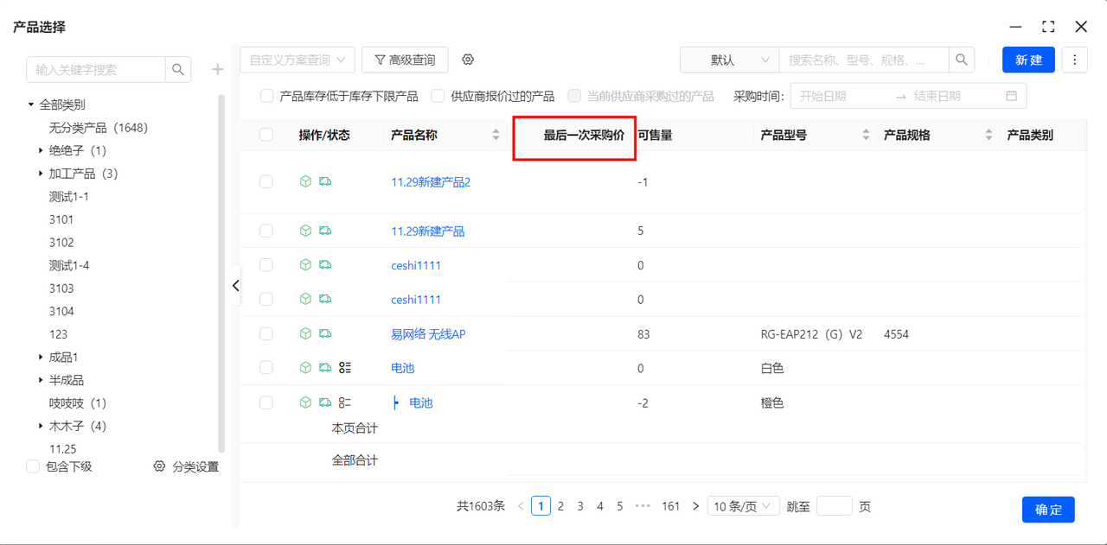Sort by 产品规格 column arrows

989,135
